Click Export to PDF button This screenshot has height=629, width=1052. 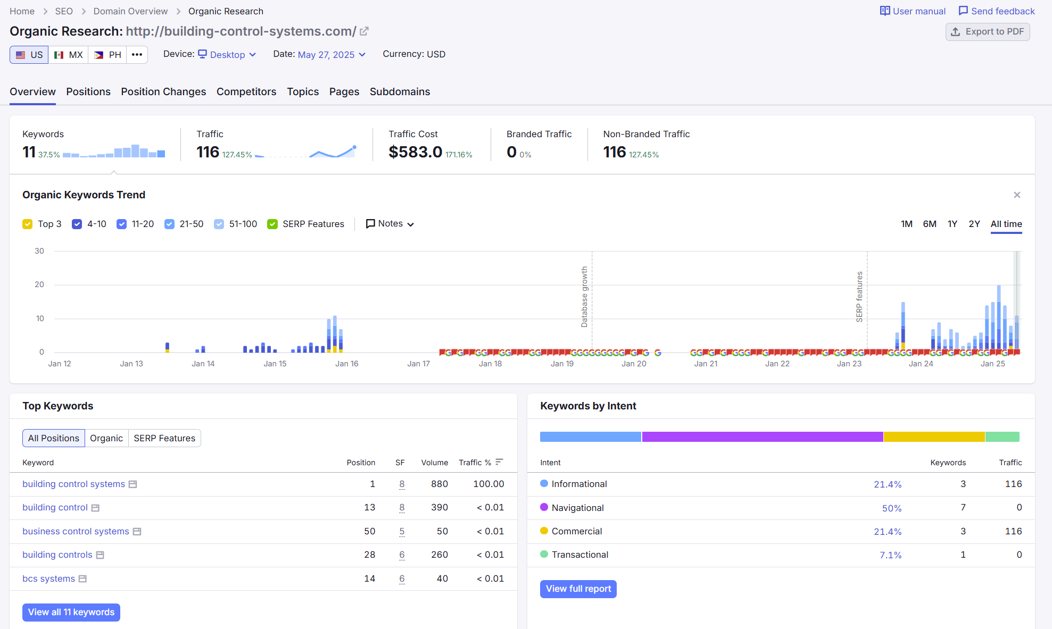[988, 32]
